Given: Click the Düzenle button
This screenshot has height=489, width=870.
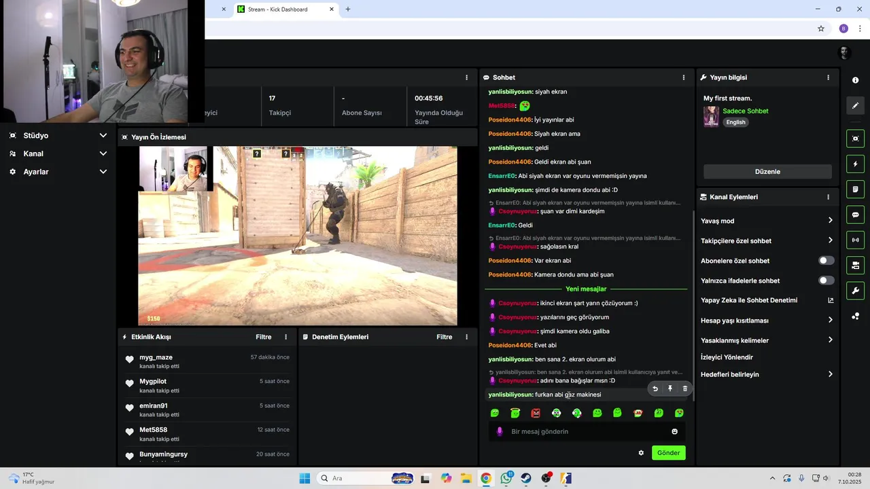Looking at the screenshot, I should click(767, 172).
